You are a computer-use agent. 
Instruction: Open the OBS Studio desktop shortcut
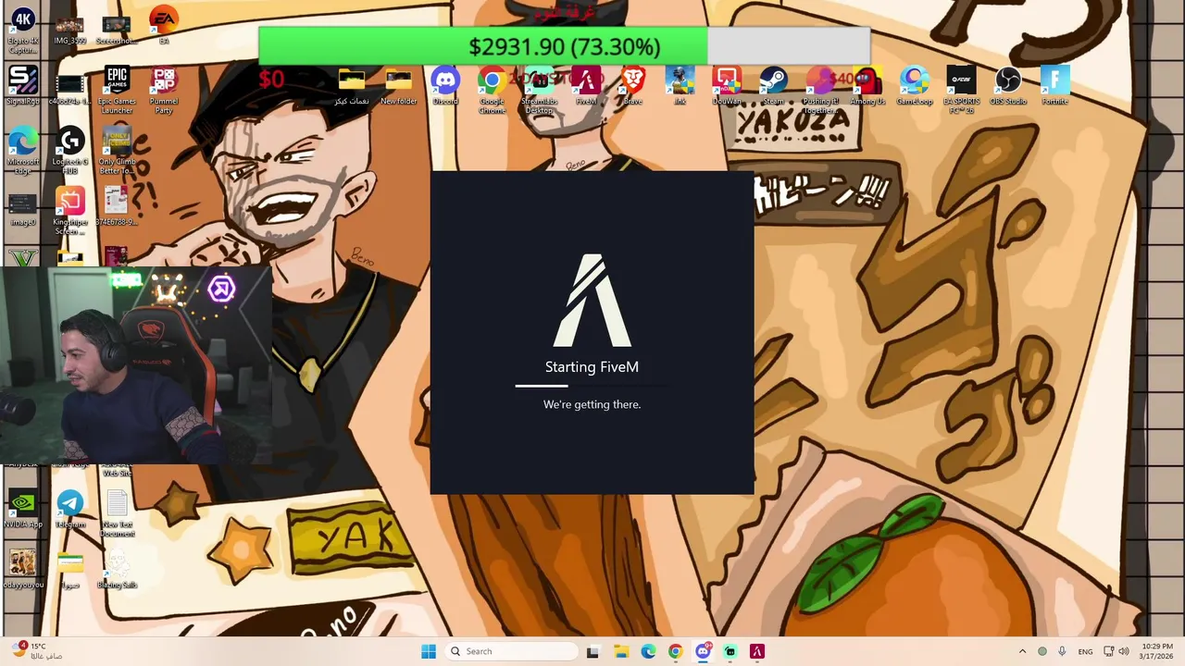pos(1008,85)
